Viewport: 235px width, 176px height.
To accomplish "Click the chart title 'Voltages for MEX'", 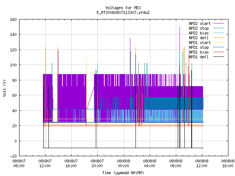I will pyautogui.click(x=123, y=8).
